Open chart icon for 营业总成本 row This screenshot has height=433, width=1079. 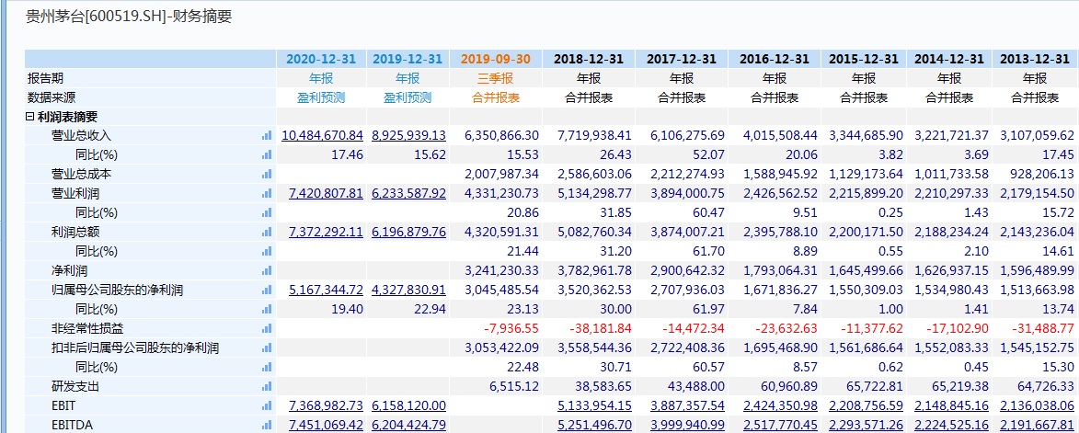[267, 175]
